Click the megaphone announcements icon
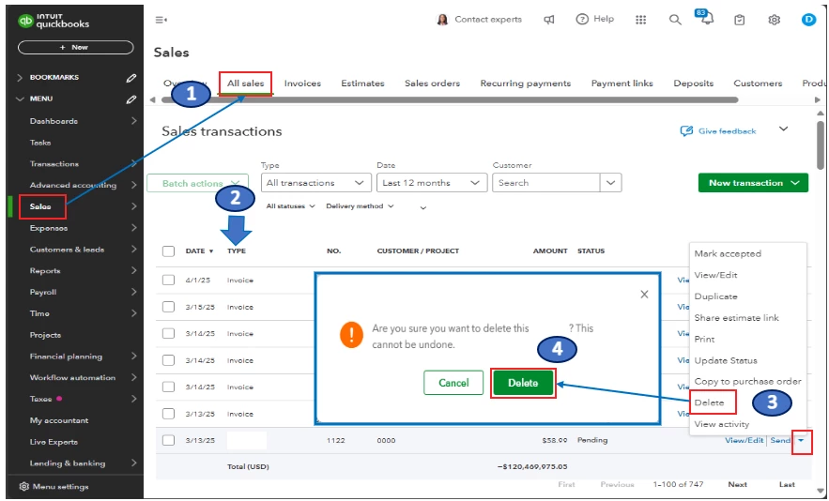The width and height of the screenshot is (829, 501). tap(549, 20)
